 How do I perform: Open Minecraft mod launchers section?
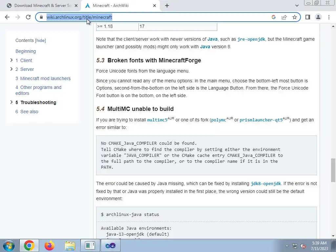43,78
